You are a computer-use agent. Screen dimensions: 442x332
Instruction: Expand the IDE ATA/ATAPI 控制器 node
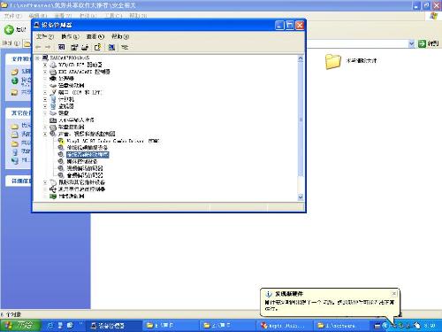click(45, 72)
